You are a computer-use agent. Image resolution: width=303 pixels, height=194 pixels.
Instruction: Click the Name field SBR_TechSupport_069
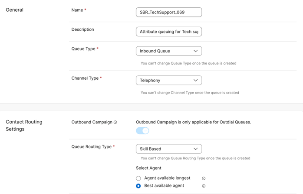pyautogui.click(x=169, y=13)
